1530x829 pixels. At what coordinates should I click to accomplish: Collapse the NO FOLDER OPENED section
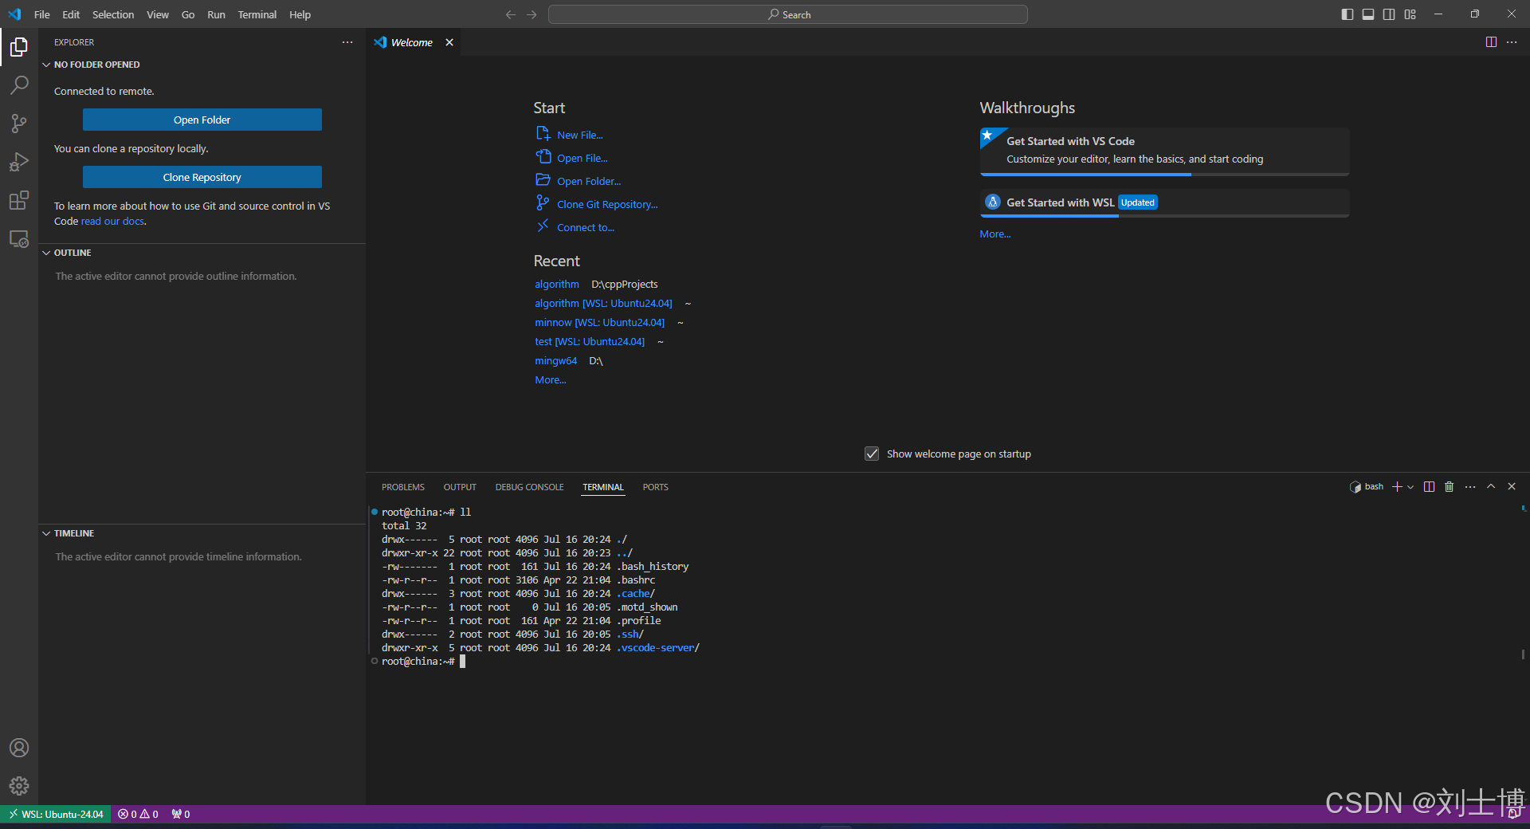pyautogui.click(x=96, y=65)
